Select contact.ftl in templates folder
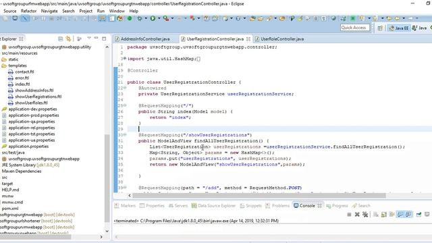The width and height of the screenshot is (432, 243). [24, 72]
